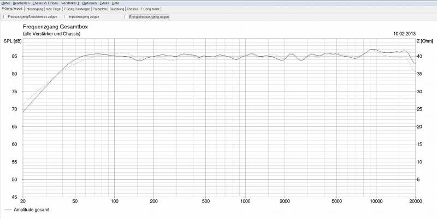Switch to the Polarplots tab

tap(100, 9)
